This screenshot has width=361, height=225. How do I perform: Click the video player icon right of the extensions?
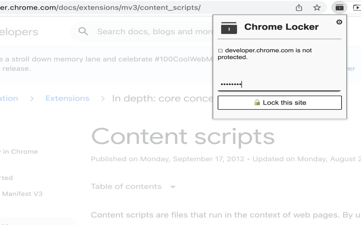pos(357,8)
